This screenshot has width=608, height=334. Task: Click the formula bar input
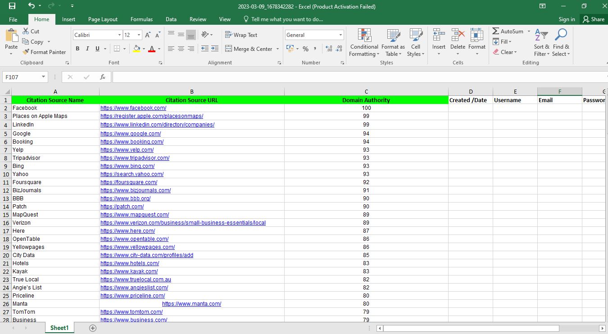pos(359,77)
